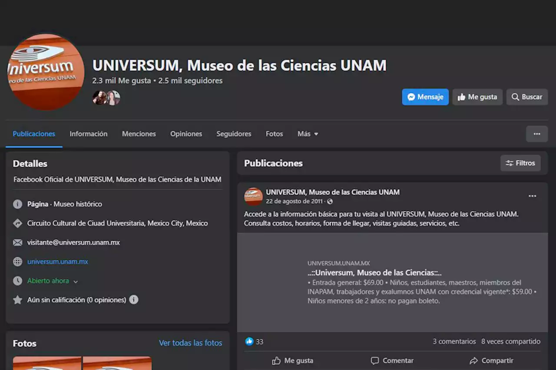This screenshot has width=556, height=370.
Task: Open the universum.unam.mx website link
Action: pyautogui.click(x=58, y=262)
